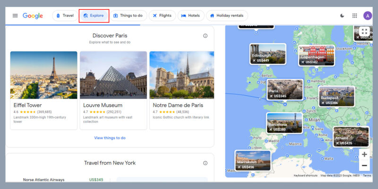Follow the View things to do link
Viewport: 378px width, 189px height.
pyautogui.click(x=110, y=138)
